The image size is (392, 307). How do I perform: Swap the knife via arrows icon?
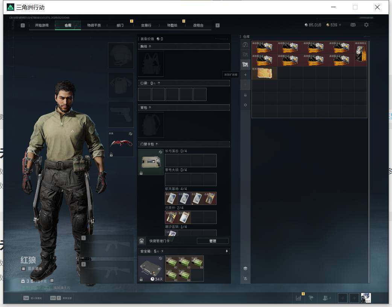[x=131, y=134]
